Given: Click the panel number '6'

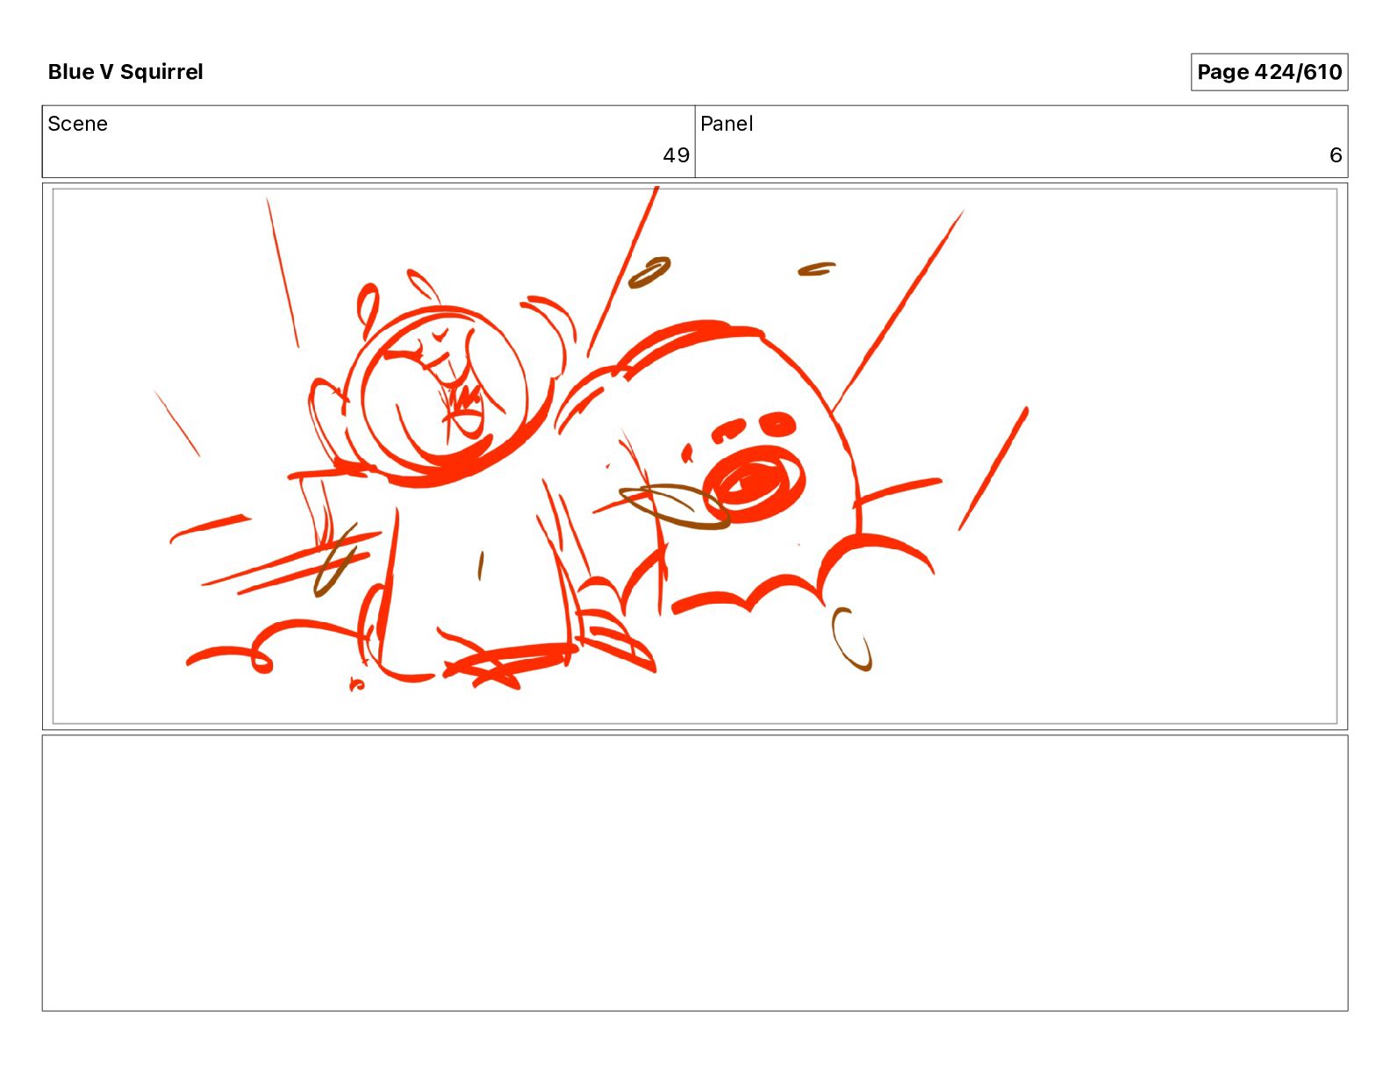Looking at the screenshot, I should [x=1336, y=155].
